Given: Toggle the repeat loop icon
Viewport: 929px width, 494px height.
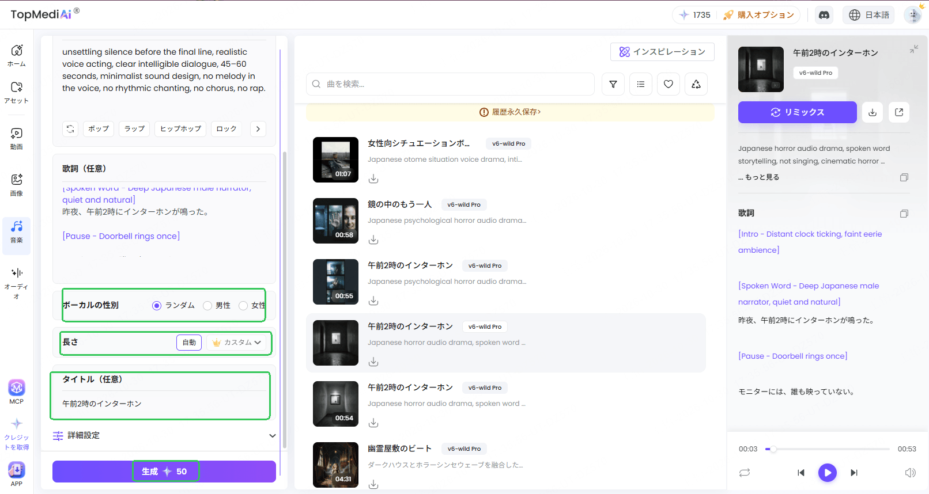Looking at the screenshot, I should tap(745, 473).
